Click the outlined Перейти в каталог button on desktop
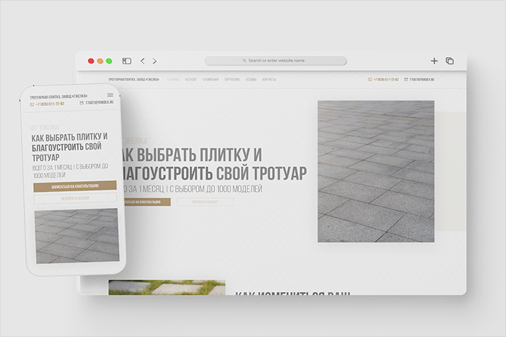506x337 pixels. tap(205, 202)
